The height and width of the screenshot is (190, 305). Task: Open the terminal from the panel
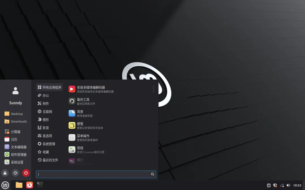click(40, 185)
